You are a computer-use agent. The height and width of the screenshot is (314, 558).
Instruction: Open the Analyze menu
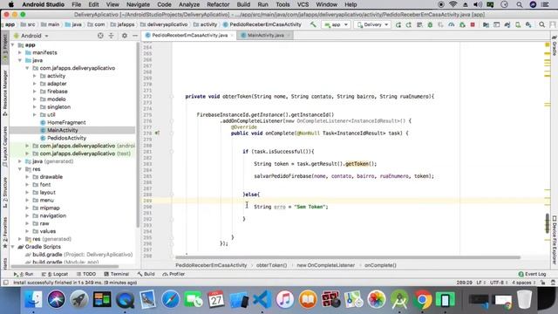pos(189,4)
